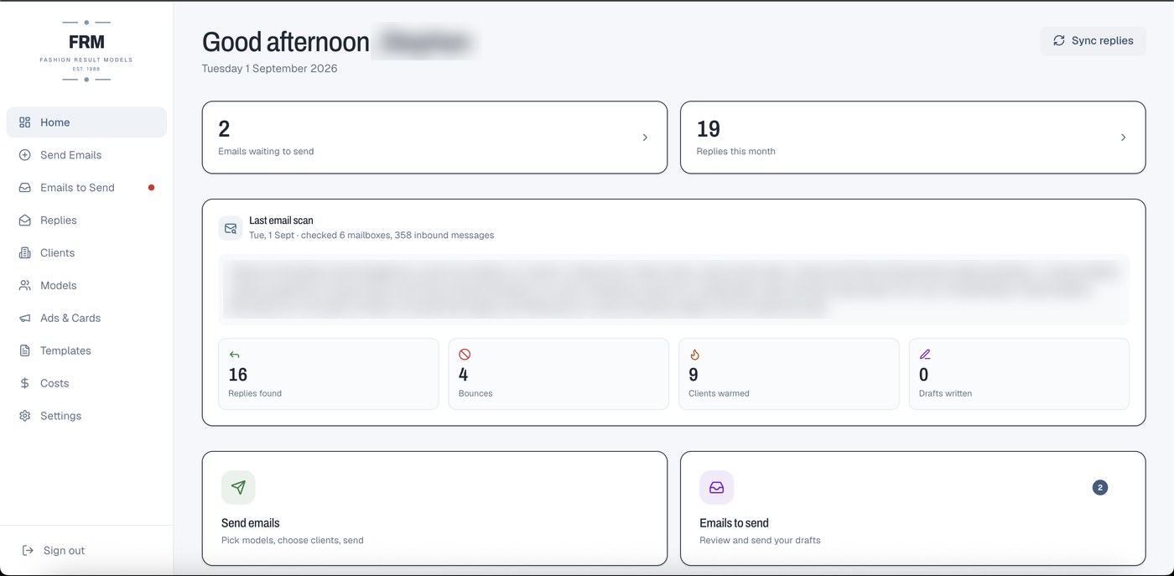The height and width of the screenshot is (576, 1174).
Task: Click the Replies open-envelope icon
Action: [24, 221]
